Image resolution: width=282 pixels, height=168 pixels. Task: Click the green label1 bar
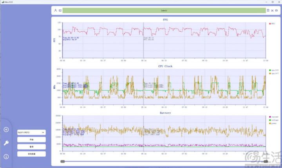(x=164, y=11)
